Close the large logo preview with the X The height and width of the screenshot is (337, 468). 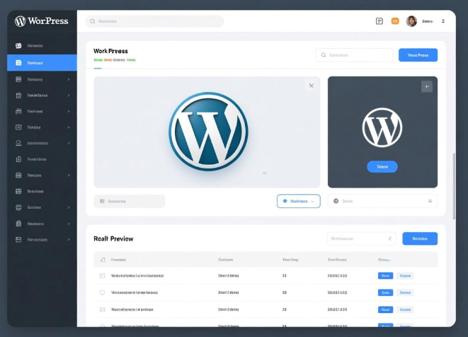[x=312, y=86]
